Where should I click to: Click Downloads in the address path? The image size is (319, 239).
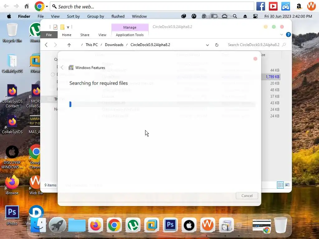tap(114, 45)
